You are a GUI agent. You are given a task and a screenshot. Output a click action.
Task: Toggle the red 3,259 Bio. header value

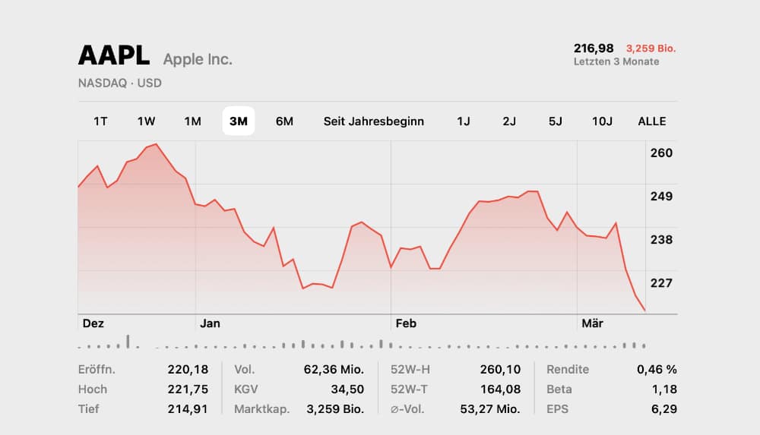coord(651,49)
